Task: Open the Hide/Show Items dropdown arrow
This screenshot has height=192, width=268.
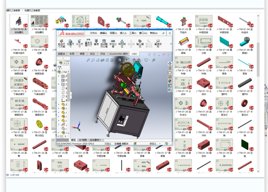Action: tap(130, 60)
